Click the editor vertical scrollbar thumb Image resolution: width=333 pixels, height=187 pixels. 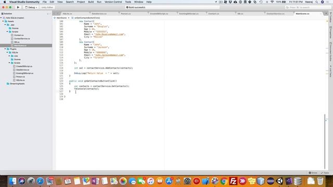325,141
